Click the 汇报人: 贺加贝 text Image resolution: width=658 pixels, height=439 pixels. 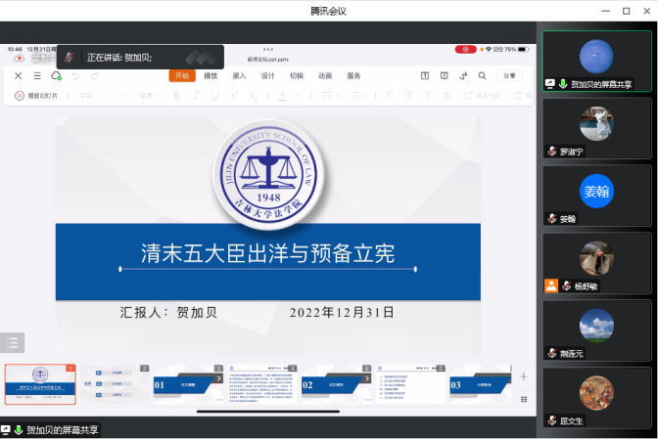[168, 313]
